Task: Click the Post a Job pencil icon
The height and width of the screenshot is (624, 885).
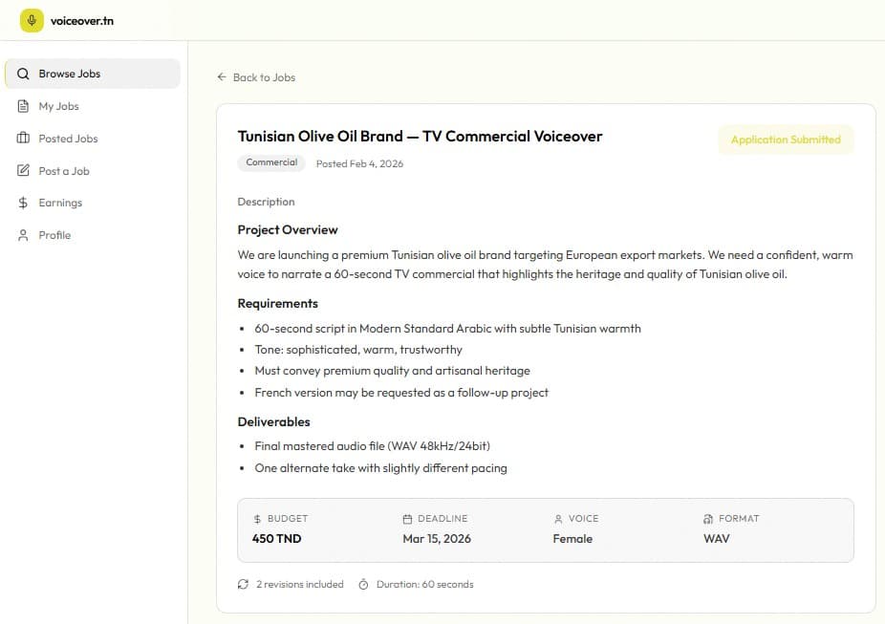Action: (21, 170)
